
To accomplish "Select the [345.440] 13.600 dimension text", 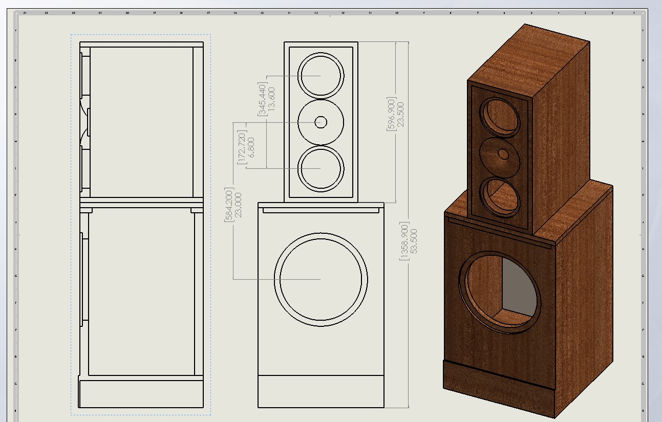I will [267, 99].
